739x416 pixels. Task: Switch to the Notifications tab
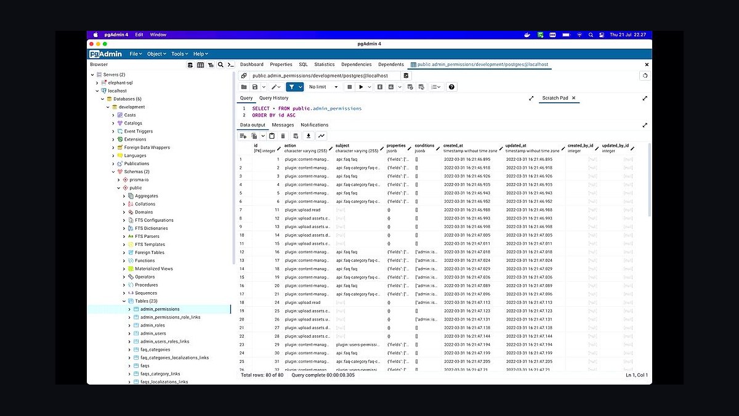click(315, 125)
